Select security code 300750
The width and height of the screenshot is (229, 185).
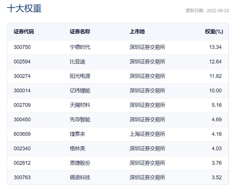click(22, 47)
